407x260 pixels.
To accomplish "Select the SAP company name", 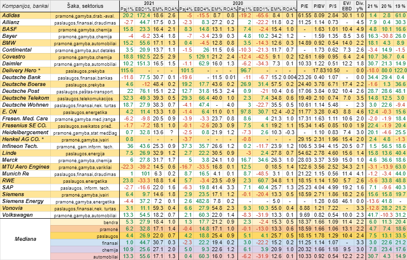I will point(25,187).
